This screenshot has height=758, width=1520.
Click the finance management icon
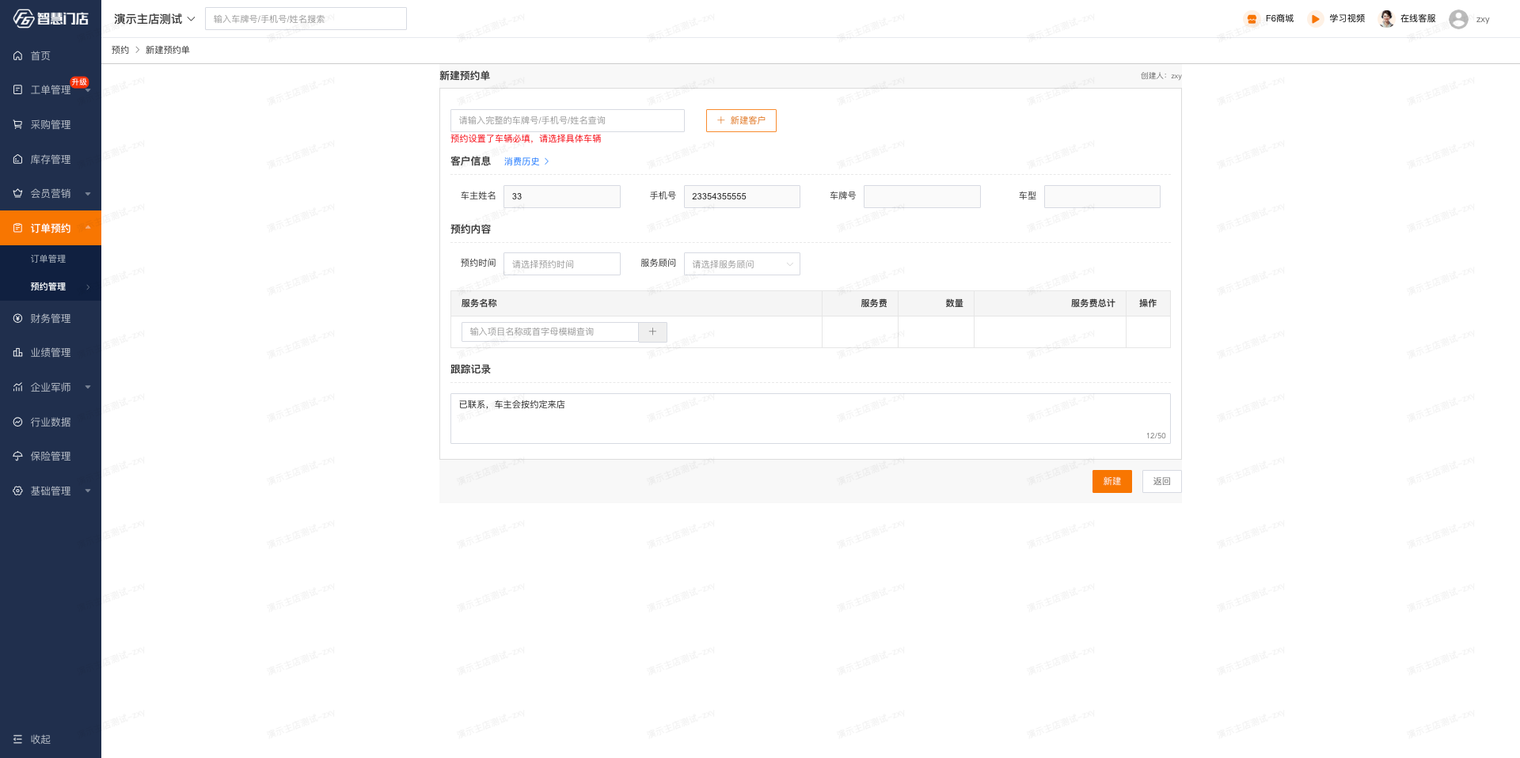[17, 319]
